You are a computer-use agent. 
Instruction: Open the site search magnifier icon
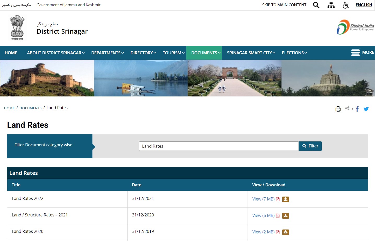click(x=316, y=5)
